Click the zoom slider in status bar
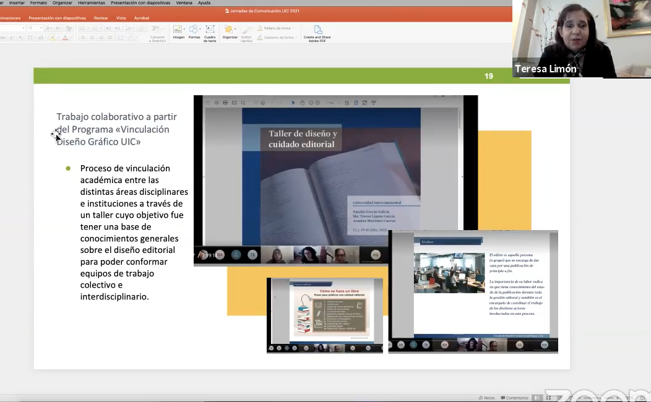Screen dimensions: 651x402 pyautogui.click(x=598, y=398)
